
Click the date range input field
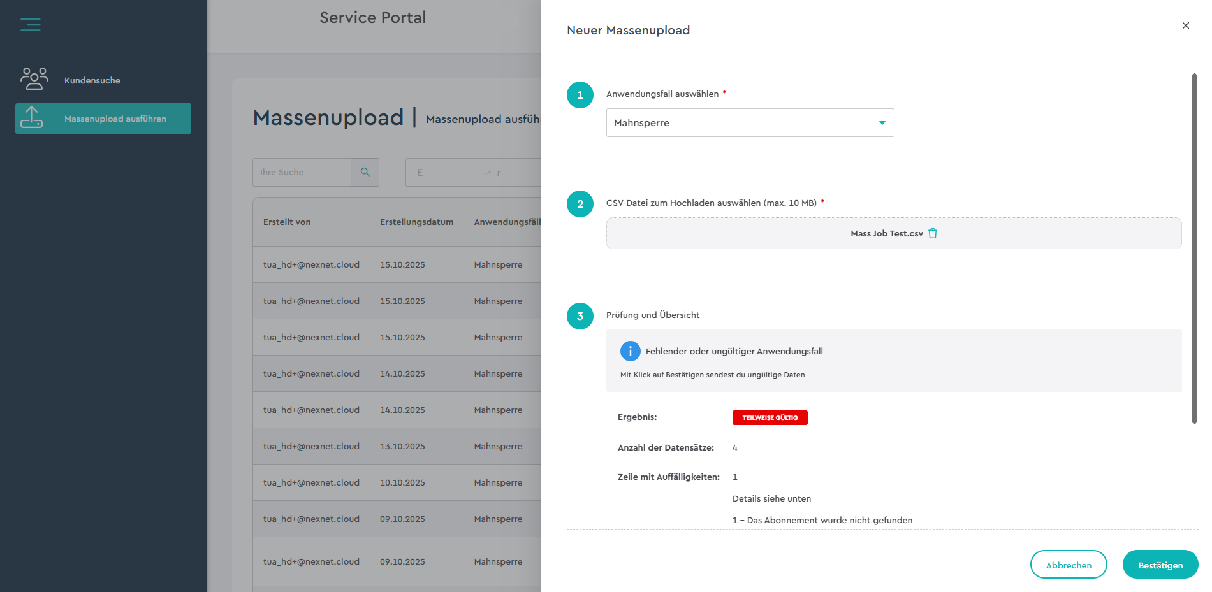tap(472, 172)
